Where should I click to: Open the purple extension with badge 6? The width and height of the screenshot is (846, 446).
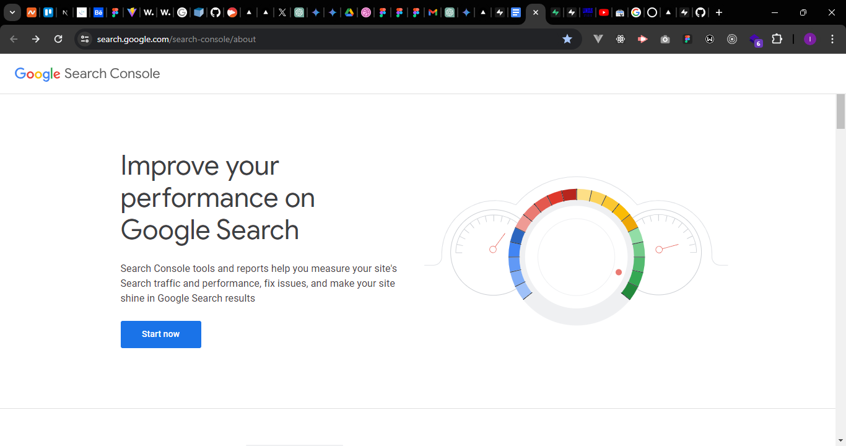[755, 40]
